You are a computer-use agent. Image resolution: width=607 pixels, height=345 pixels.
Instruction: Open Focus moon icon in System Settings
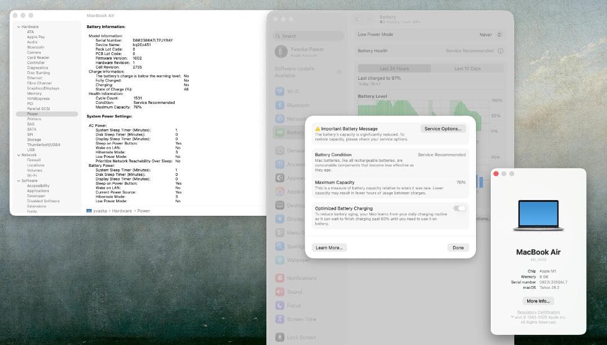tap(280, 306)
